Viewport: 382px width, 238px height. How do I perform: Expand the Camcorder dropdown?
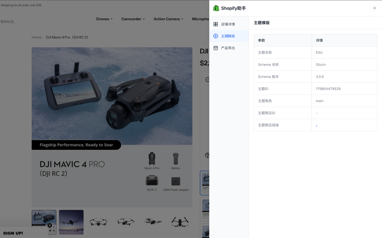[133, 19]
